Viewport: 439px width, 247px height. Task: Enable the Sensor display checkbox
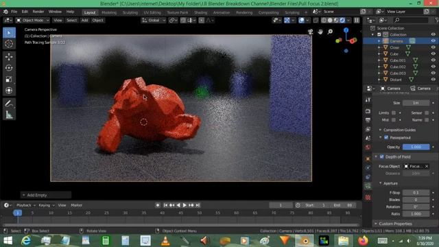(x=427, y=113)
